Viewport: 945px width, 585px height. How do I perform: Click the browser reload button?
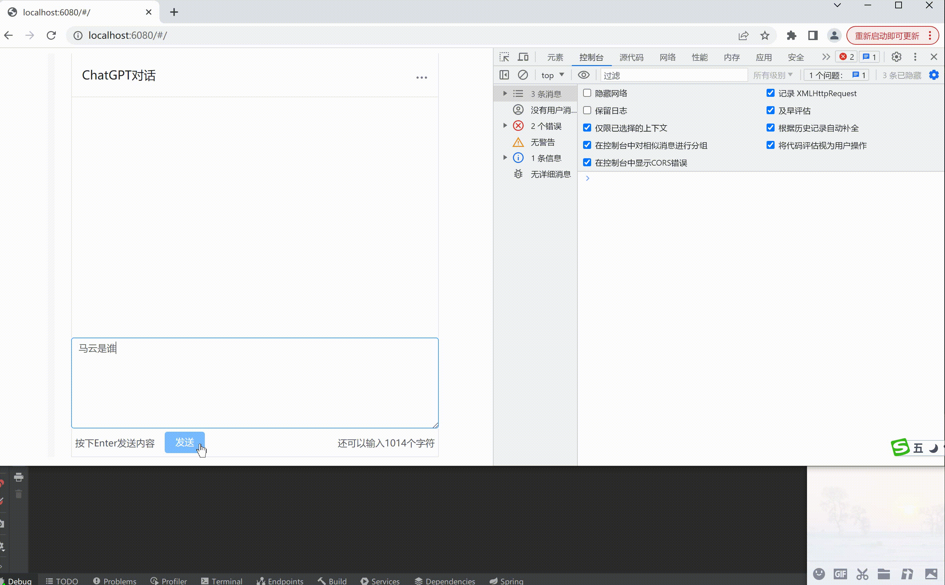pos(51,36)
